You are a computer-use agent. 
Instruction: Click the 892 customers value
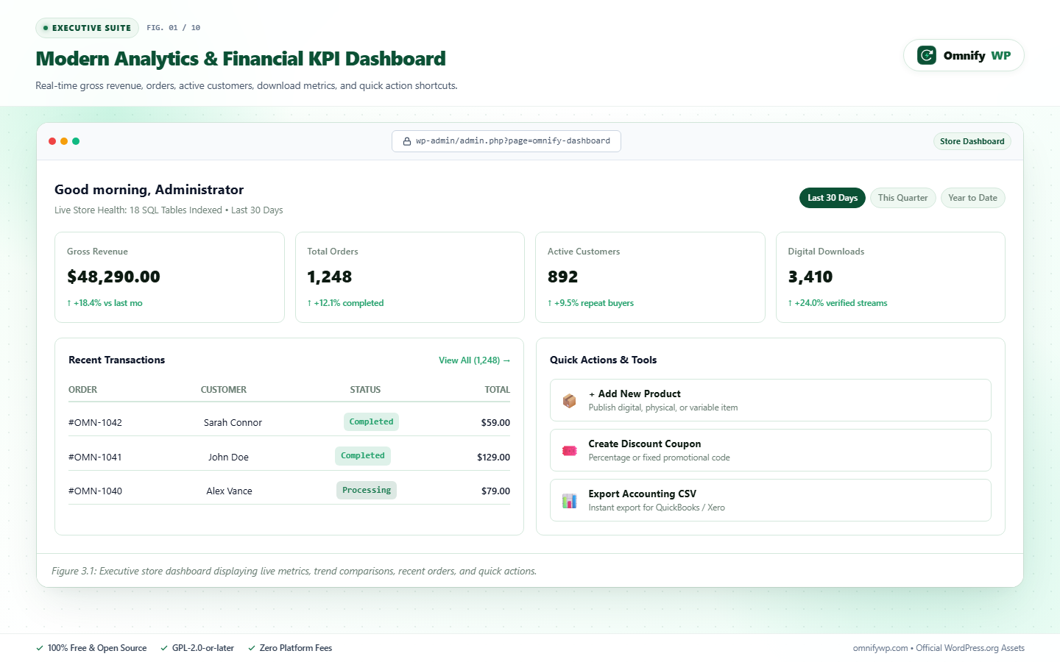click(563, 277)
